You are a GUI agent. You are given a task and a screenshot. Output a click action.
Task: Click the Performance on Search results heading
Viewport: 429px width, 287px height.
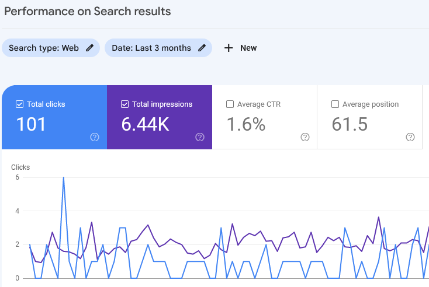(x=88, y=11)
